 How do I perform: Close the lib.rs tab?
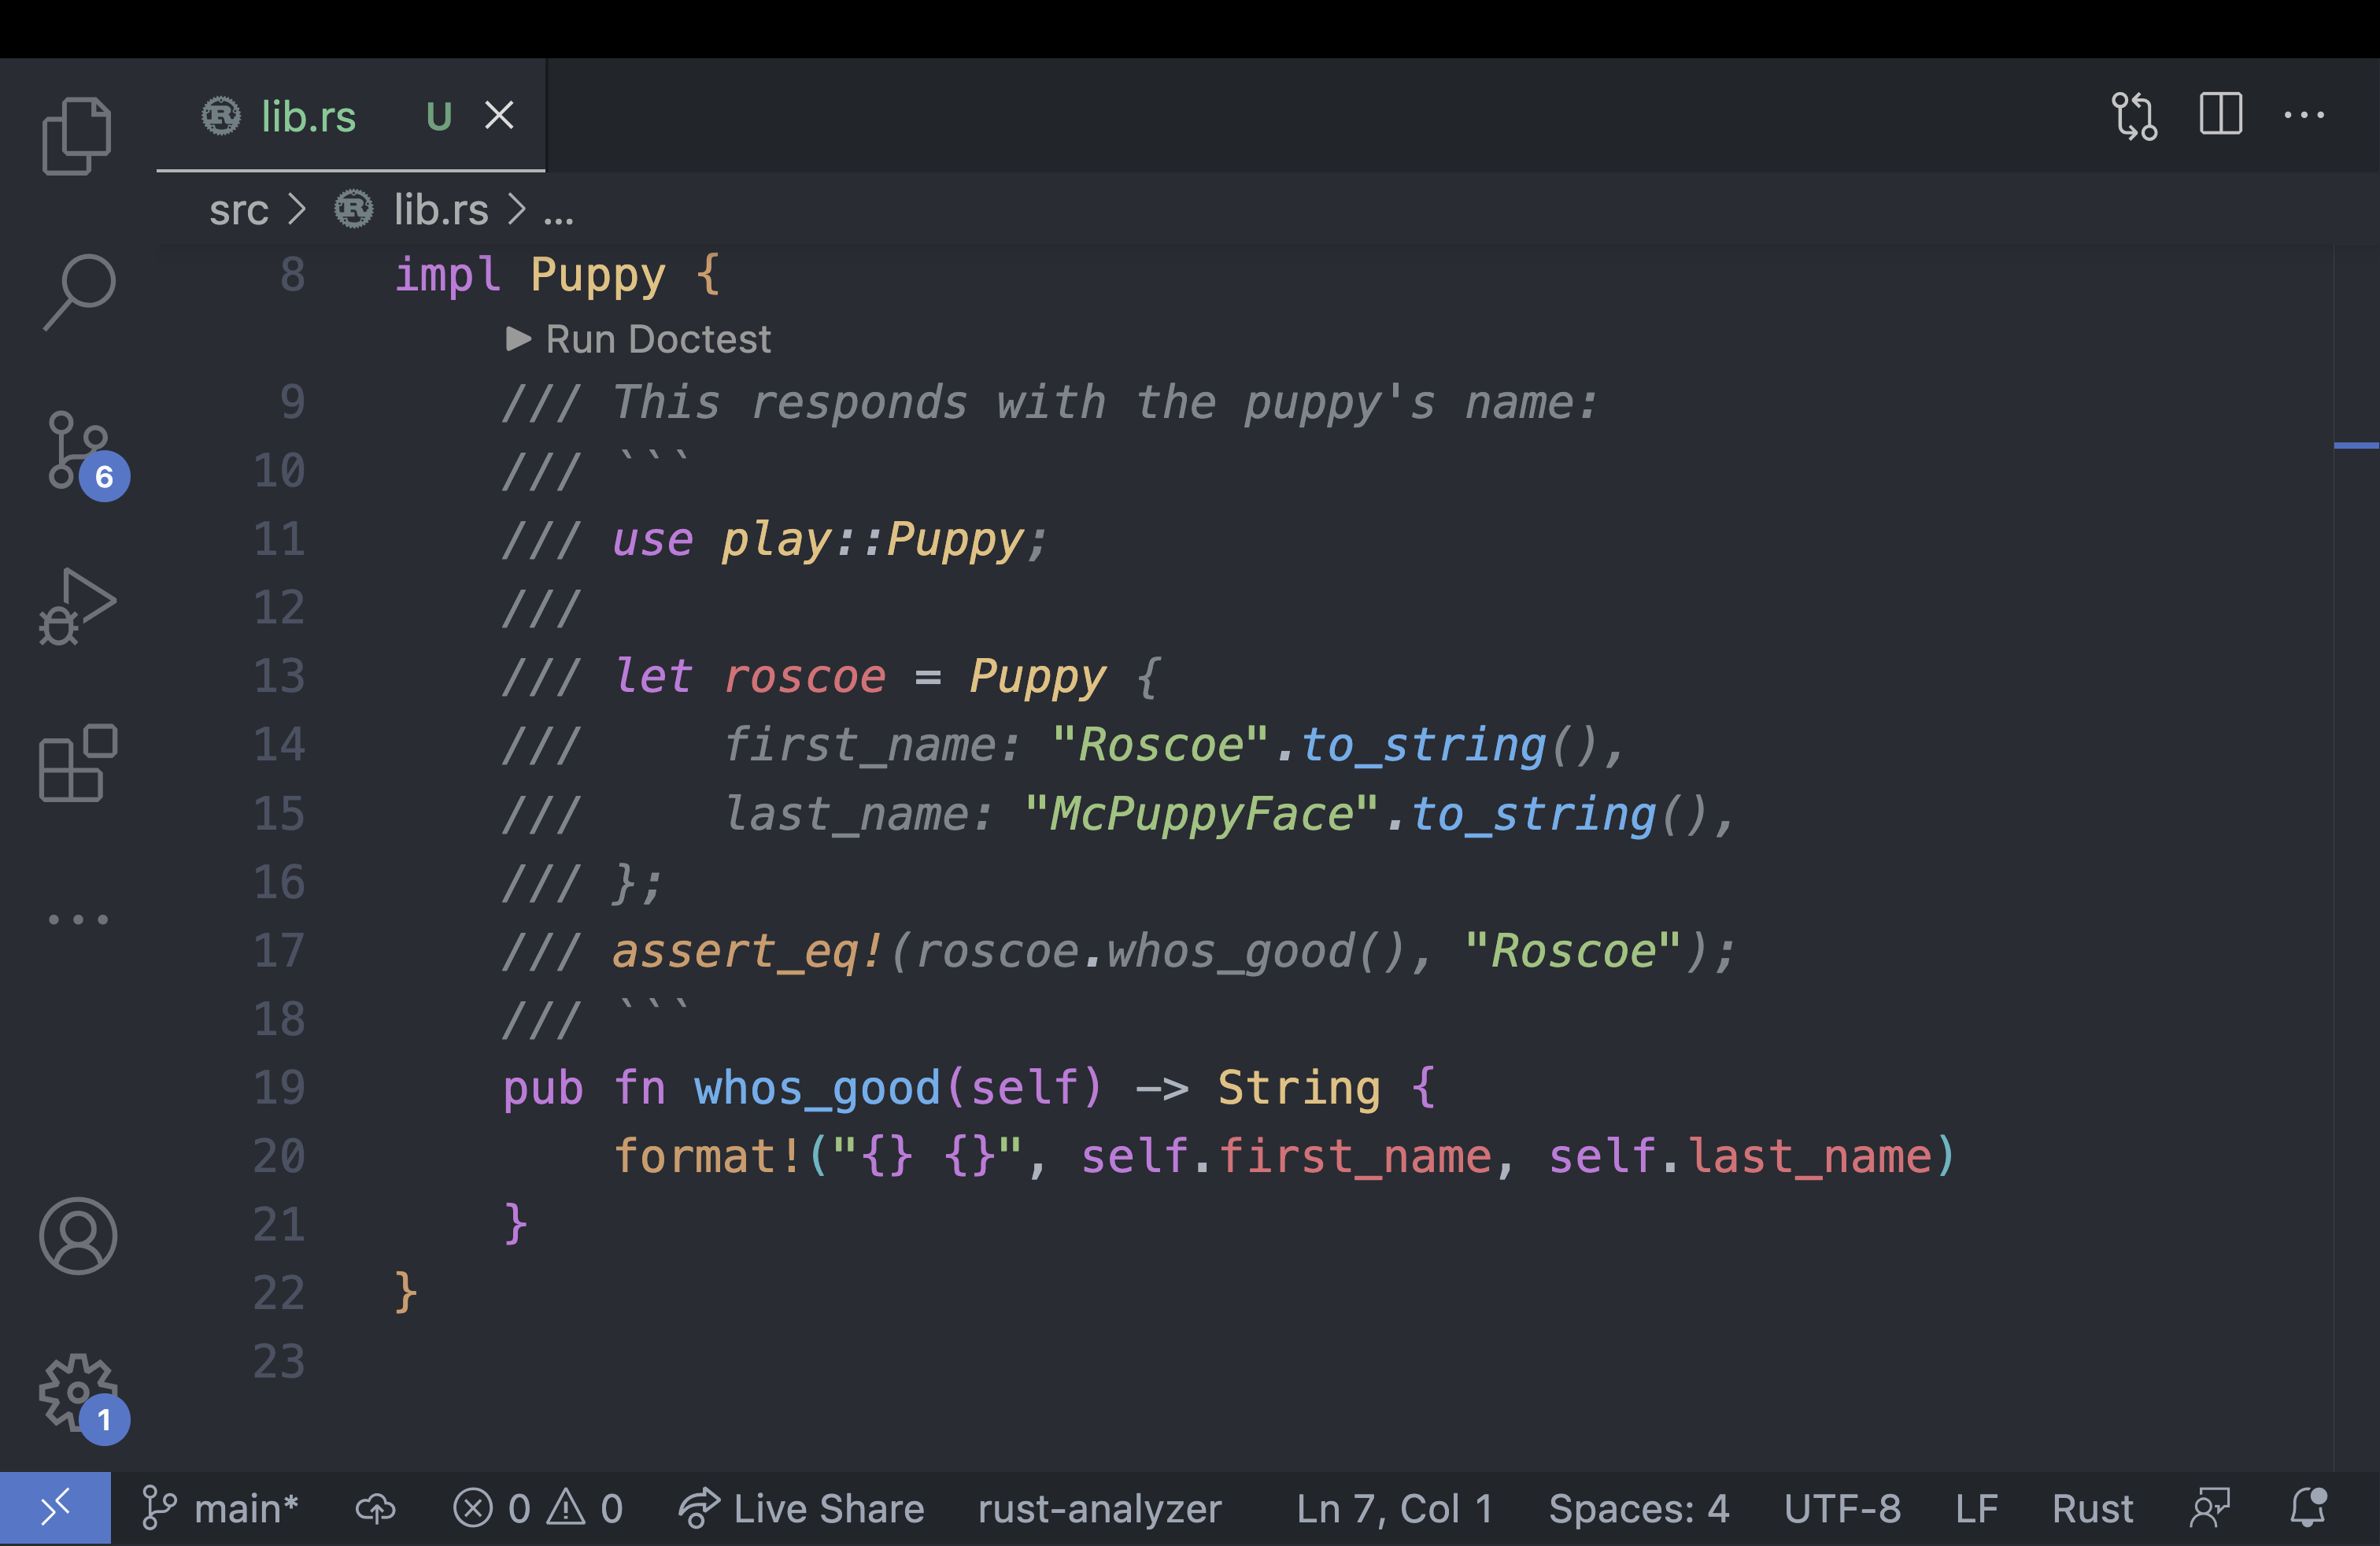pos(499,115)
